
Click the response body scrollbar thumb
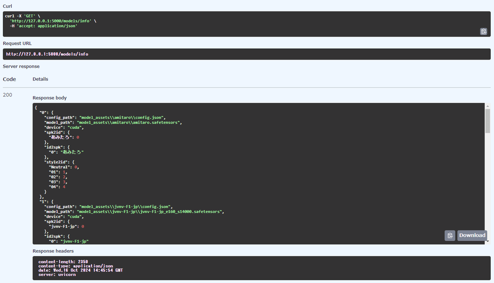pyautogui.click(x=488, y=121)
